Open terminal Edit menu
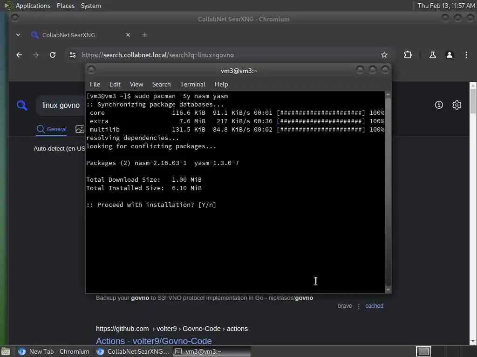 coord(115,85)
